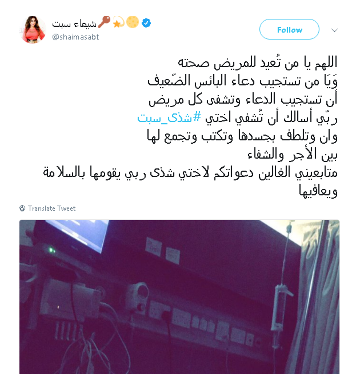Click the globe icon next to Translate Tweet
The height and width of the screenshot is (374, 356).
23,208
